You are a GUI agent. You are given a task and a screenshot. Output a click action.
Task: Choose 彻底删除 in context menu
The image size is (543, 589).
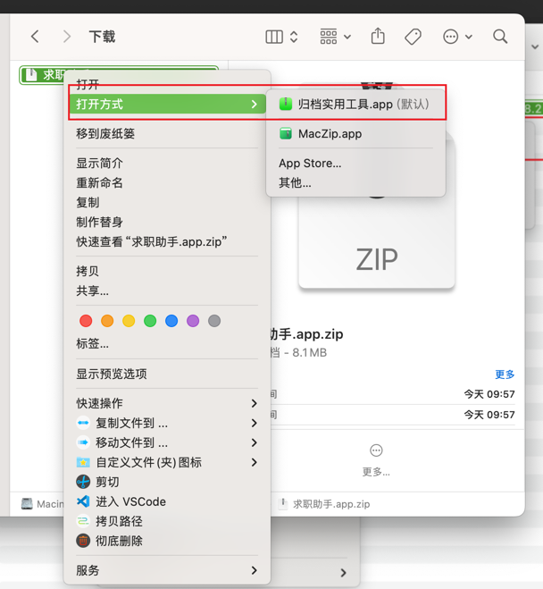(119, 541)
